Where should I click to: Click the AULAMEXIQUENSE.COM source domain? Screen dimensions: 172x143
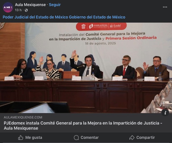click(x=23, y=118)
